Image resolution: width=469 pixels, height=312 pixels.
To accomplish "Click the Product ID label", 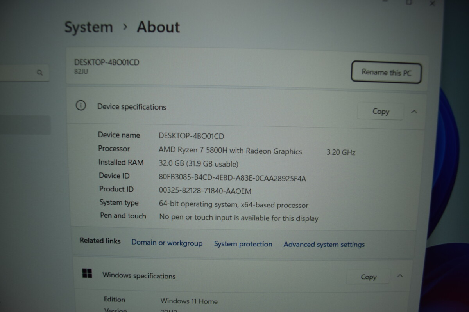I will click(116, 189).
